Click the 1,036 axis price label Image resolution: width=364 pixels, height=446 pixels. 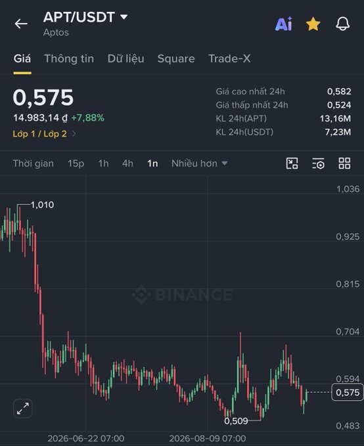pos(348,189)
